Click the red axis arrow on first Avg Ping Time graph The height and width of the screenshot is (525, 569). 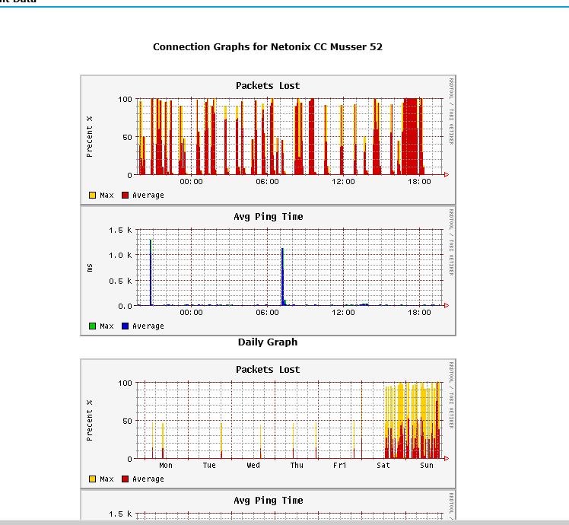coord(447,306)
